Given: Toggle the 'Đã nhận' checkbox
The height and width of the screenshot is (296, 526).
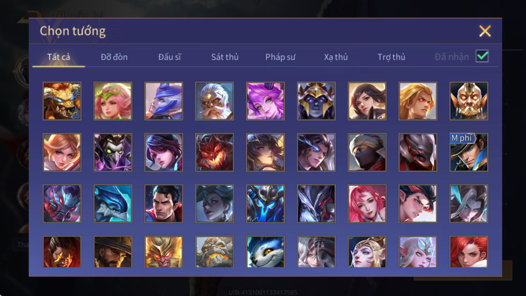Looking at the screenshot, I should (482, 56).
